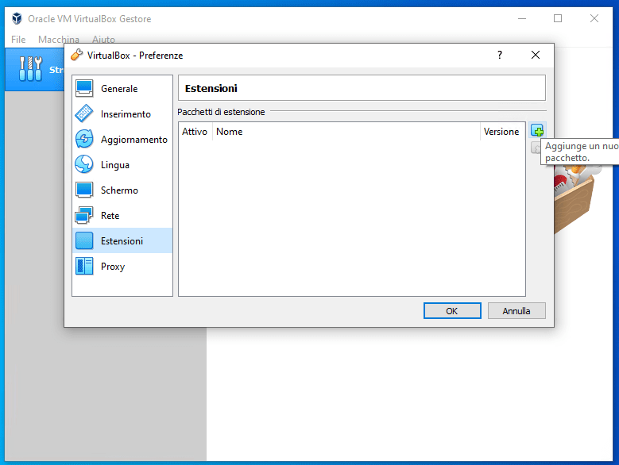Image resolution: width=619 pixels, height=465 pixels.
Task: Confirm preferences with the OK button
Action: (451, 311)
